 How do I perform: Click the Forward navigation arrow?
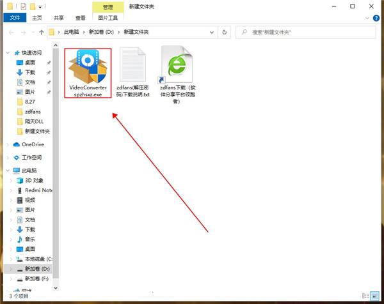23,33
